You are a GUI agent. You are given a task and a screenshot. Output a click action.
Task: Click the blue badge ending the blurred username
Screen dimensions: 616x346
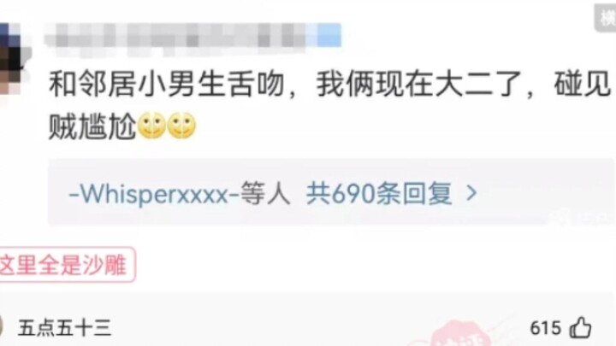(329, 35)
